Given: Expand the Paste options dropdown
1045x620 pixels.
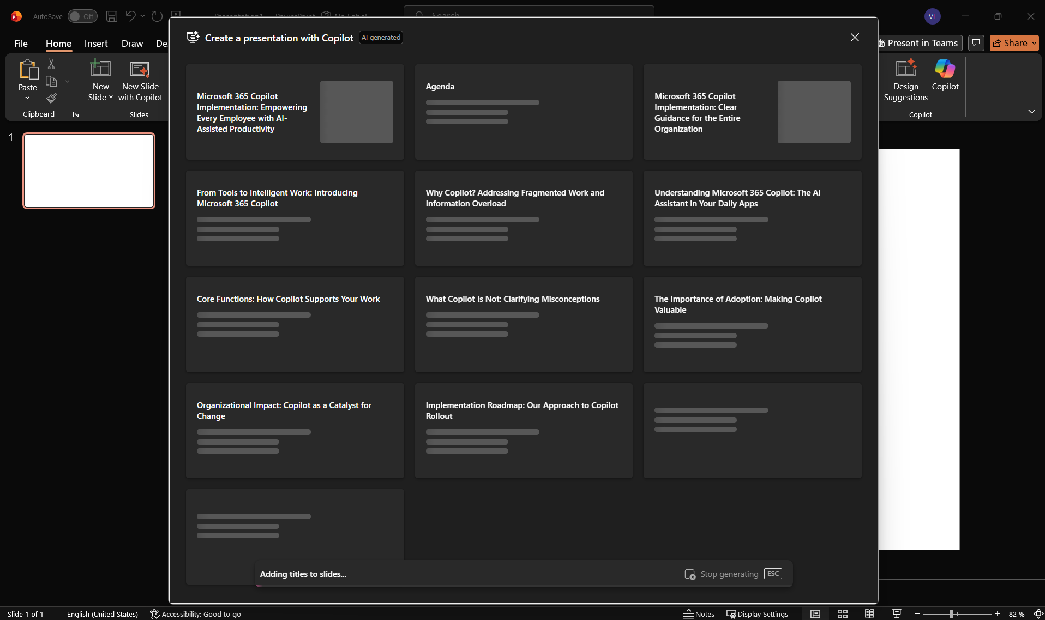Looking at the screenshot, I should tap(27, 98).
